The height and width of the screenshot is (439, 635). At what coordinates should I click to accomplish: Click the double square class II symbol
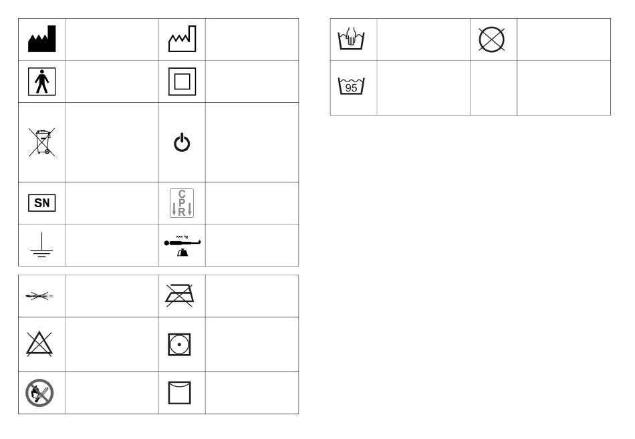point(182,82)
